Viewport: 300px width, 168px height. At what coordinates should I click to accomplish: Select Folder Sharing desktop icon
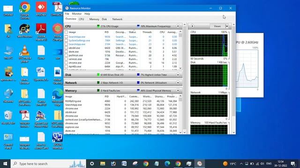58,76
